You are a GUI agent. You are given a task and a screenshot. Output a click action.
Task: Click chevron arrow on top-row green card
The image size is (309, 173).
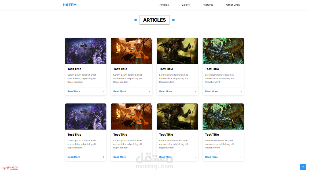click(x=241, y=91)
